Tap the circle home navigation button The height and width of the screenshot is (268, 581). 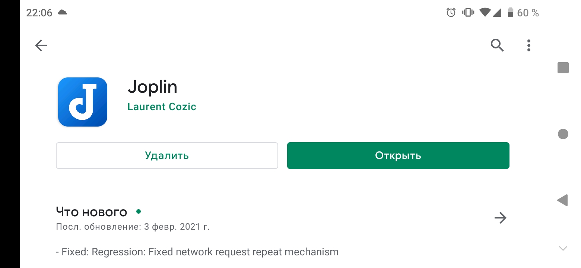(x=563, y=134)
